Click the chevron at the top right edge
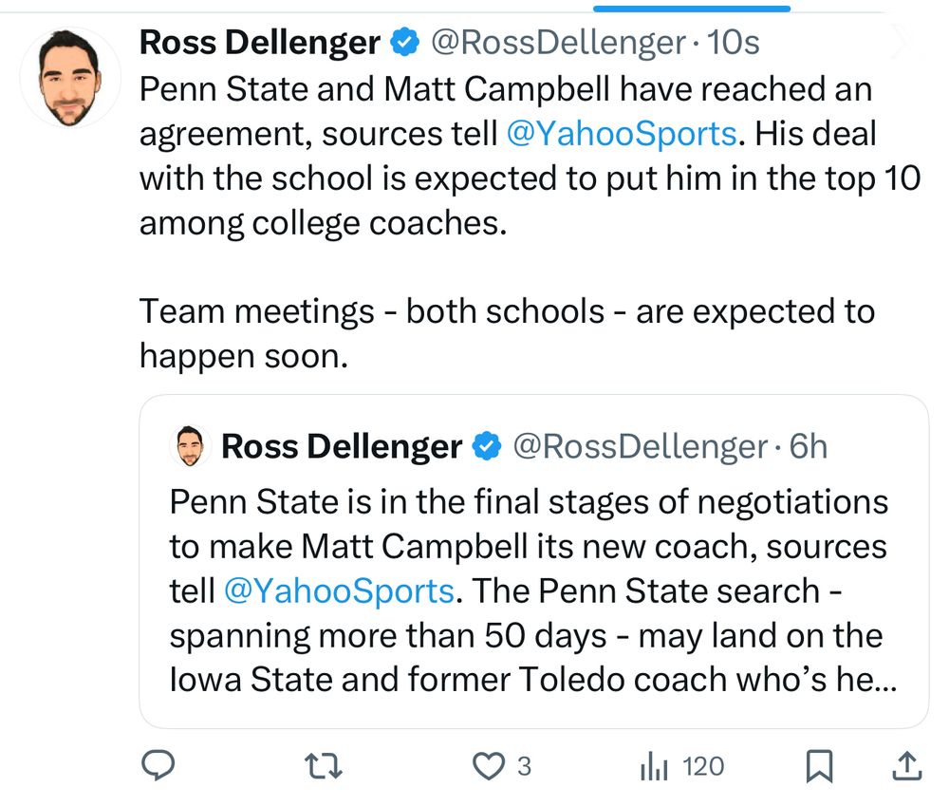The image size is (949, 806). pos(903,42)
